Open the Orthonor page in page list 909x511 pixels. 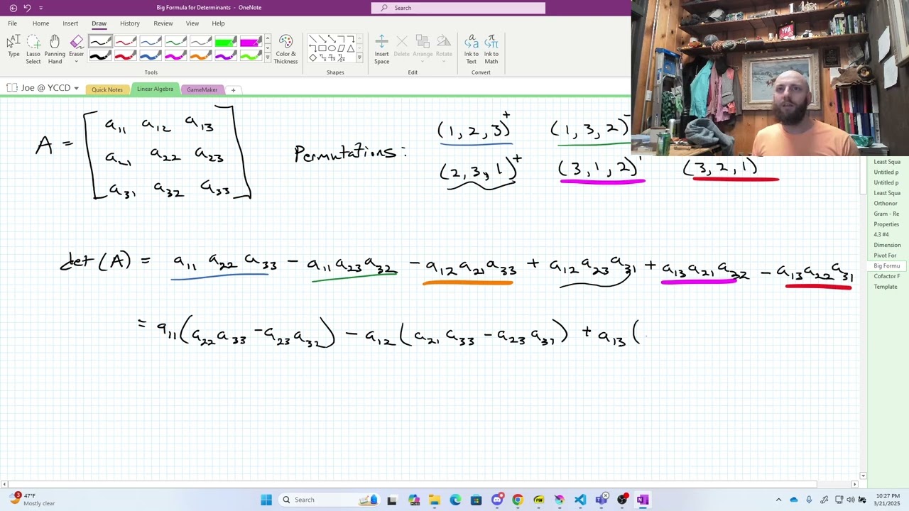[886, 204]
